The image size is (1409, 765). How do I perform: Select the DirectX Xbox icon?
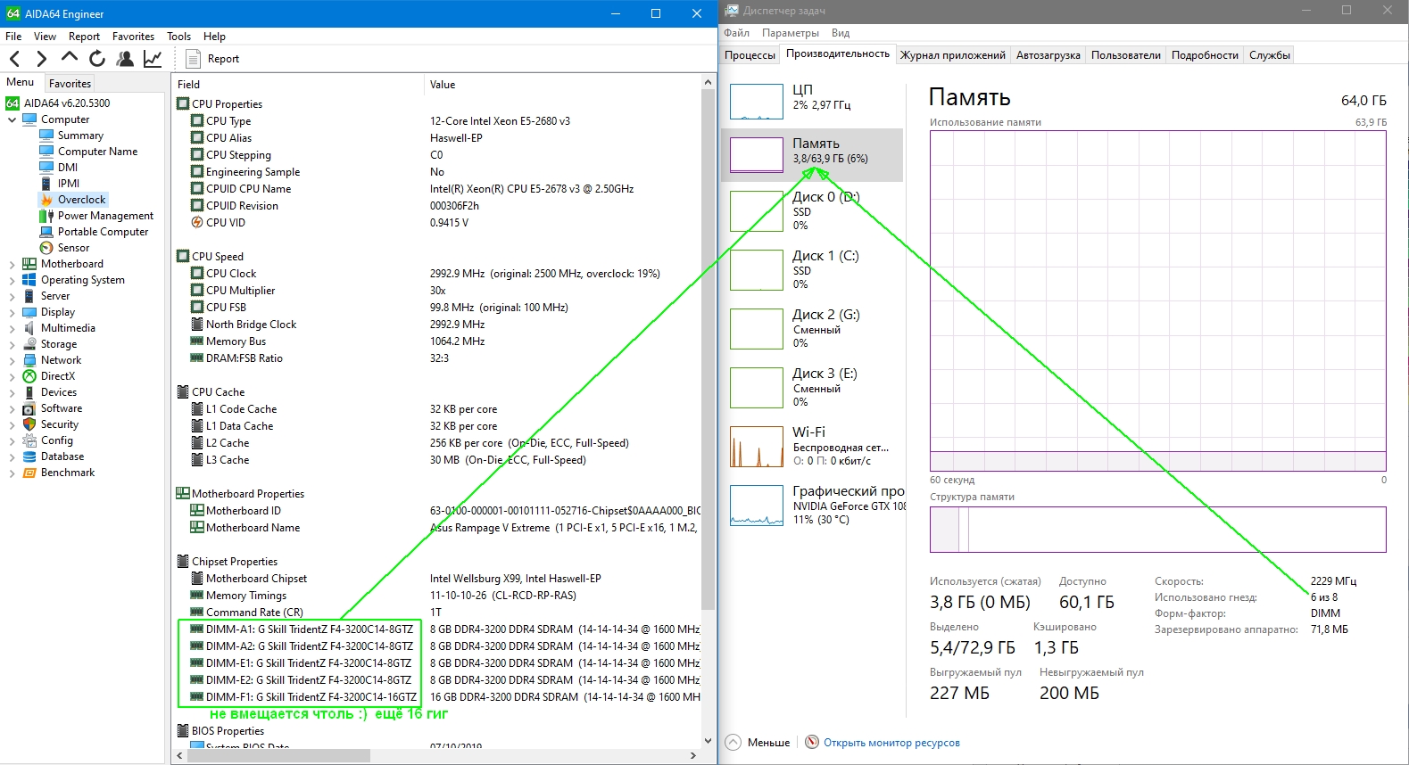[x=29, y=376]
